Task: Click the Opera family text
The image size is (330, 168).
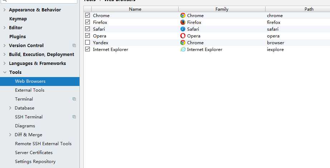Action: coord(194,36)
